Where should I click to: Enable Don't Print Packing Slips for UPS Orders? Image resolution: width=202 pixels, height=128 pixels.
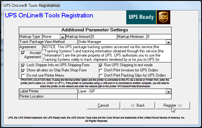pos(101,76)
